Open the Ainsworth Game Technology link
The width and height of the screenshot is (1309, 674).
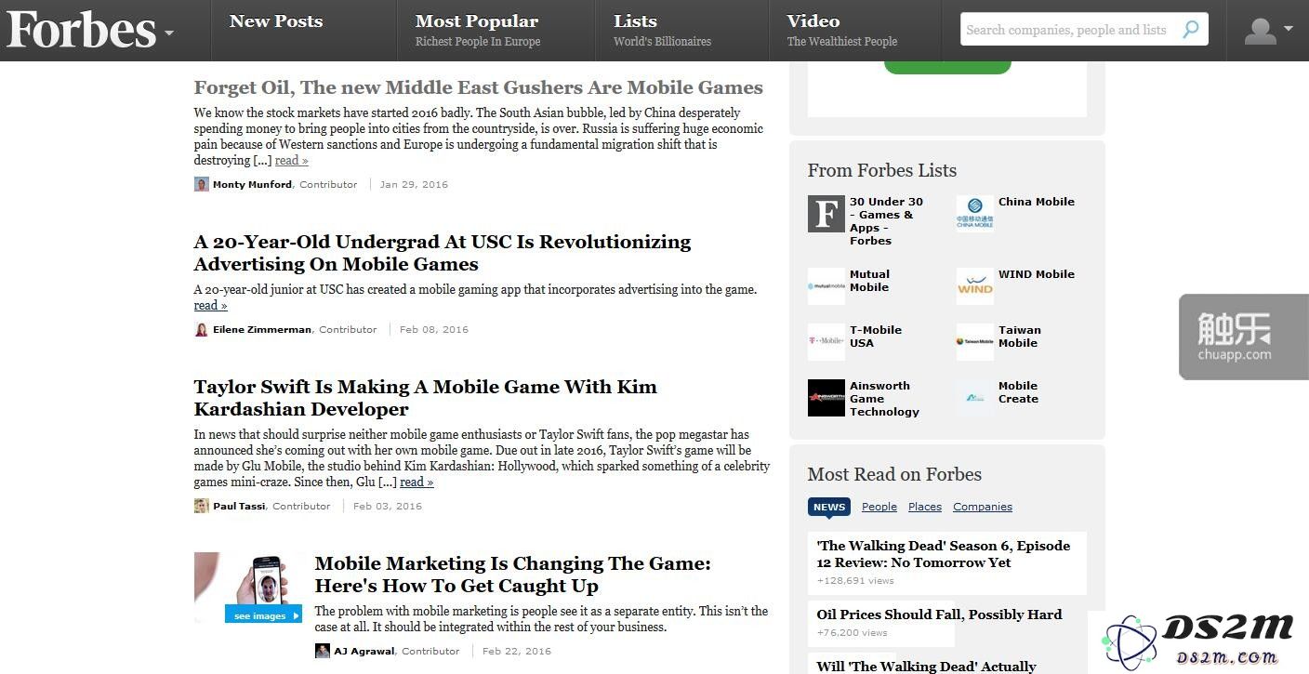coord(884,399)
